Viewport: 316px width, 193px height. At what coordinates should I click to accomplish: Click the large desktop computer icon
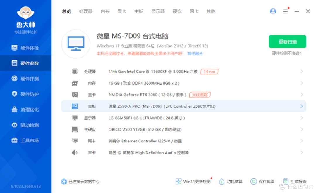[76, 44]
